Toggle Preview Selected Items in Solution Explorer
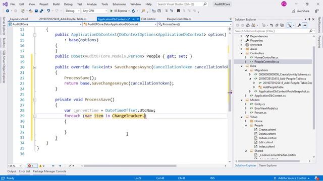Viewport: 323px width, 181px height. pyautogui.click(x=305, y=25)
